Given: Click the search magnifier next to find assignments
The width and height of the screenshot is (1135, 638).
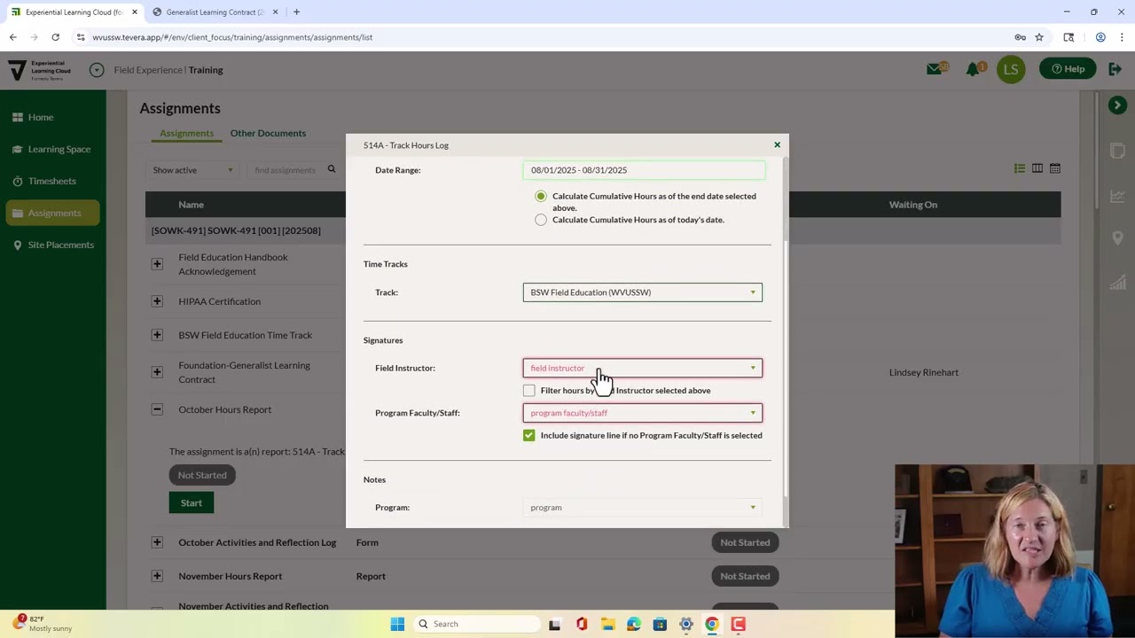Looking at the screenshot, I should click(332, 169).
